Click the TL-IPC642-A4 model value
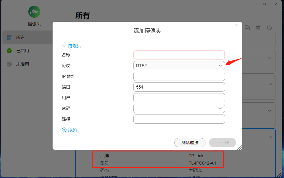The height and width of the screenshot is (178, 284). [202, 163]
